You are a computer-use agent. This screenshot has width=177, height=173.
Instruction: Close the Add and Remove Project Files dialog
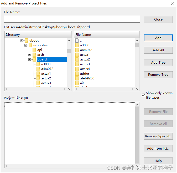[x=173, y=3]
